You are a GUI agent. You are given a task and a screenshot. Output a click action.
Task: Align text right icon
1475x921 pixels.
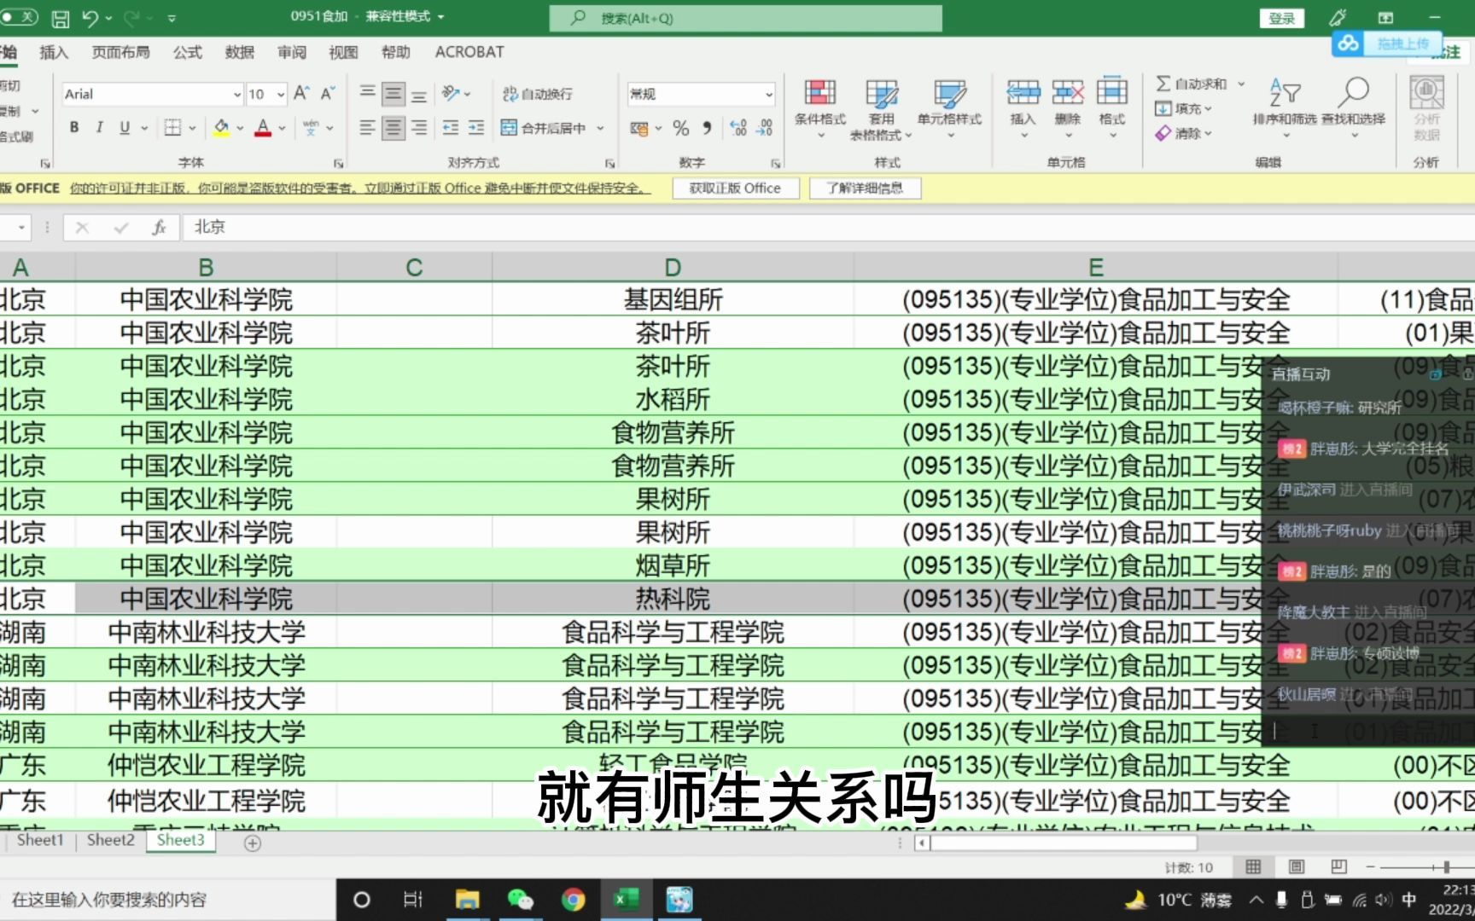pos(419,128)
